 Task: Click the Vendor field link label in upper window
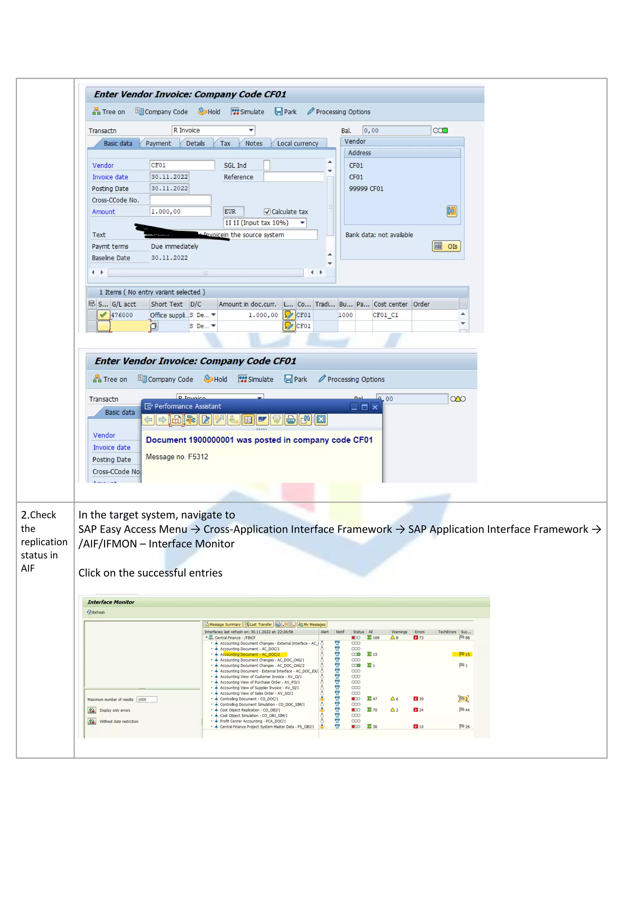coord(103,165)
